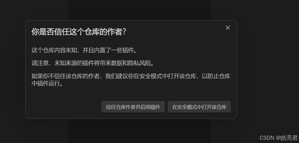The width and height of the screenshot is (299, 143).
Task: Close the trust dialog with the X icon
Action: pos(228,28)
